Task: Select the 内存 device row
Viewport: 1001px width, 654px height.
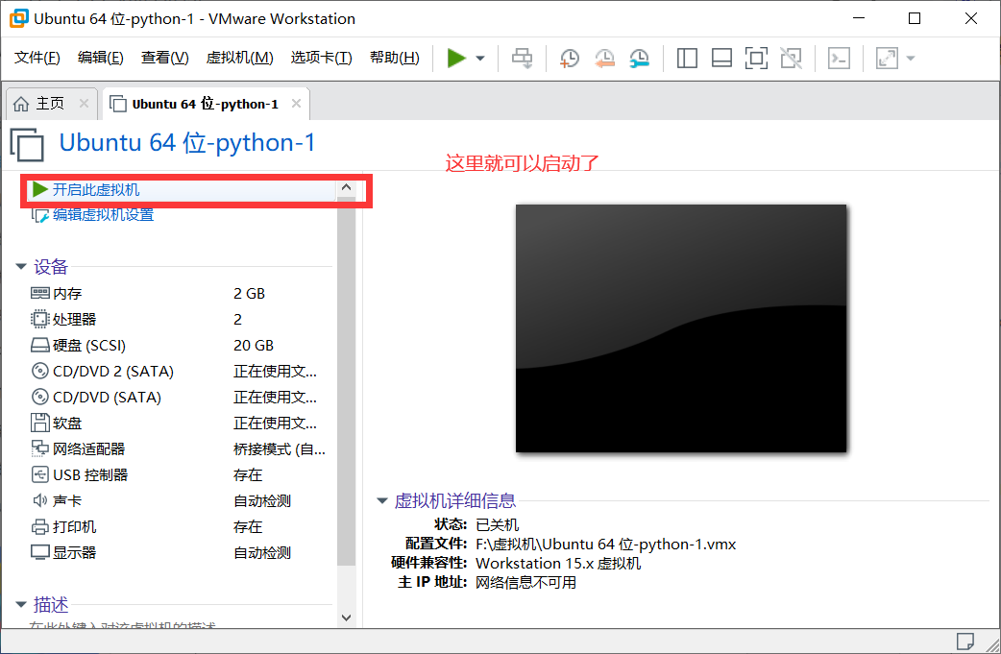Action: 181,294
